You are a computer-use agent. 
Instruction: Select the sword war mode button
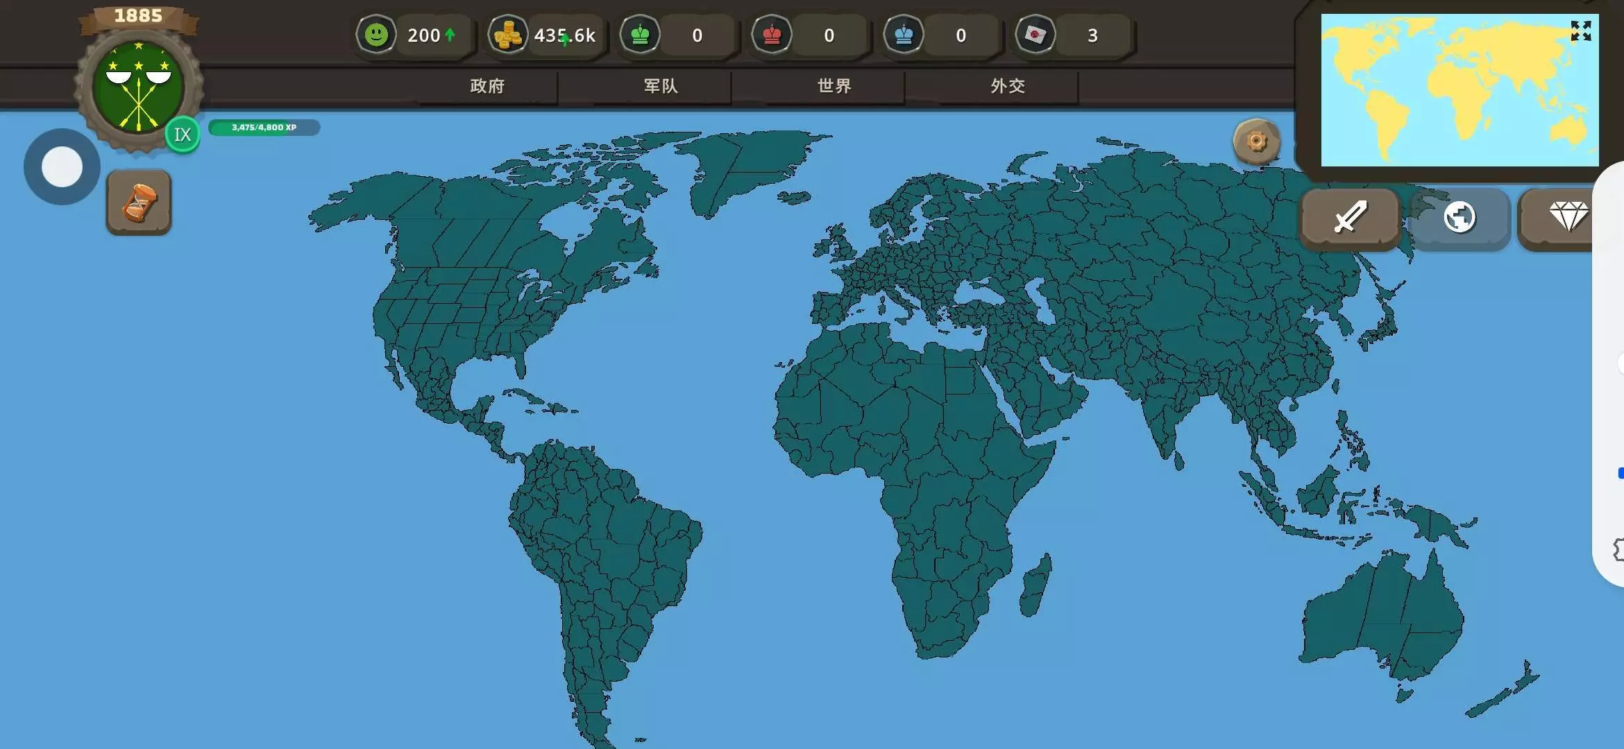click(1350, 218)
